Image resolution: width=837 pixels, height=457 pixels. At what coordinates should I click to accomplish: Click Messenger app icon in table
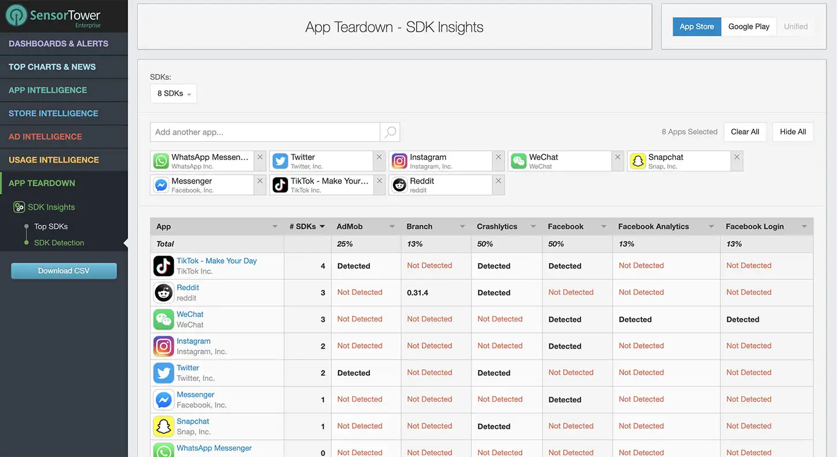click(164, 399)
